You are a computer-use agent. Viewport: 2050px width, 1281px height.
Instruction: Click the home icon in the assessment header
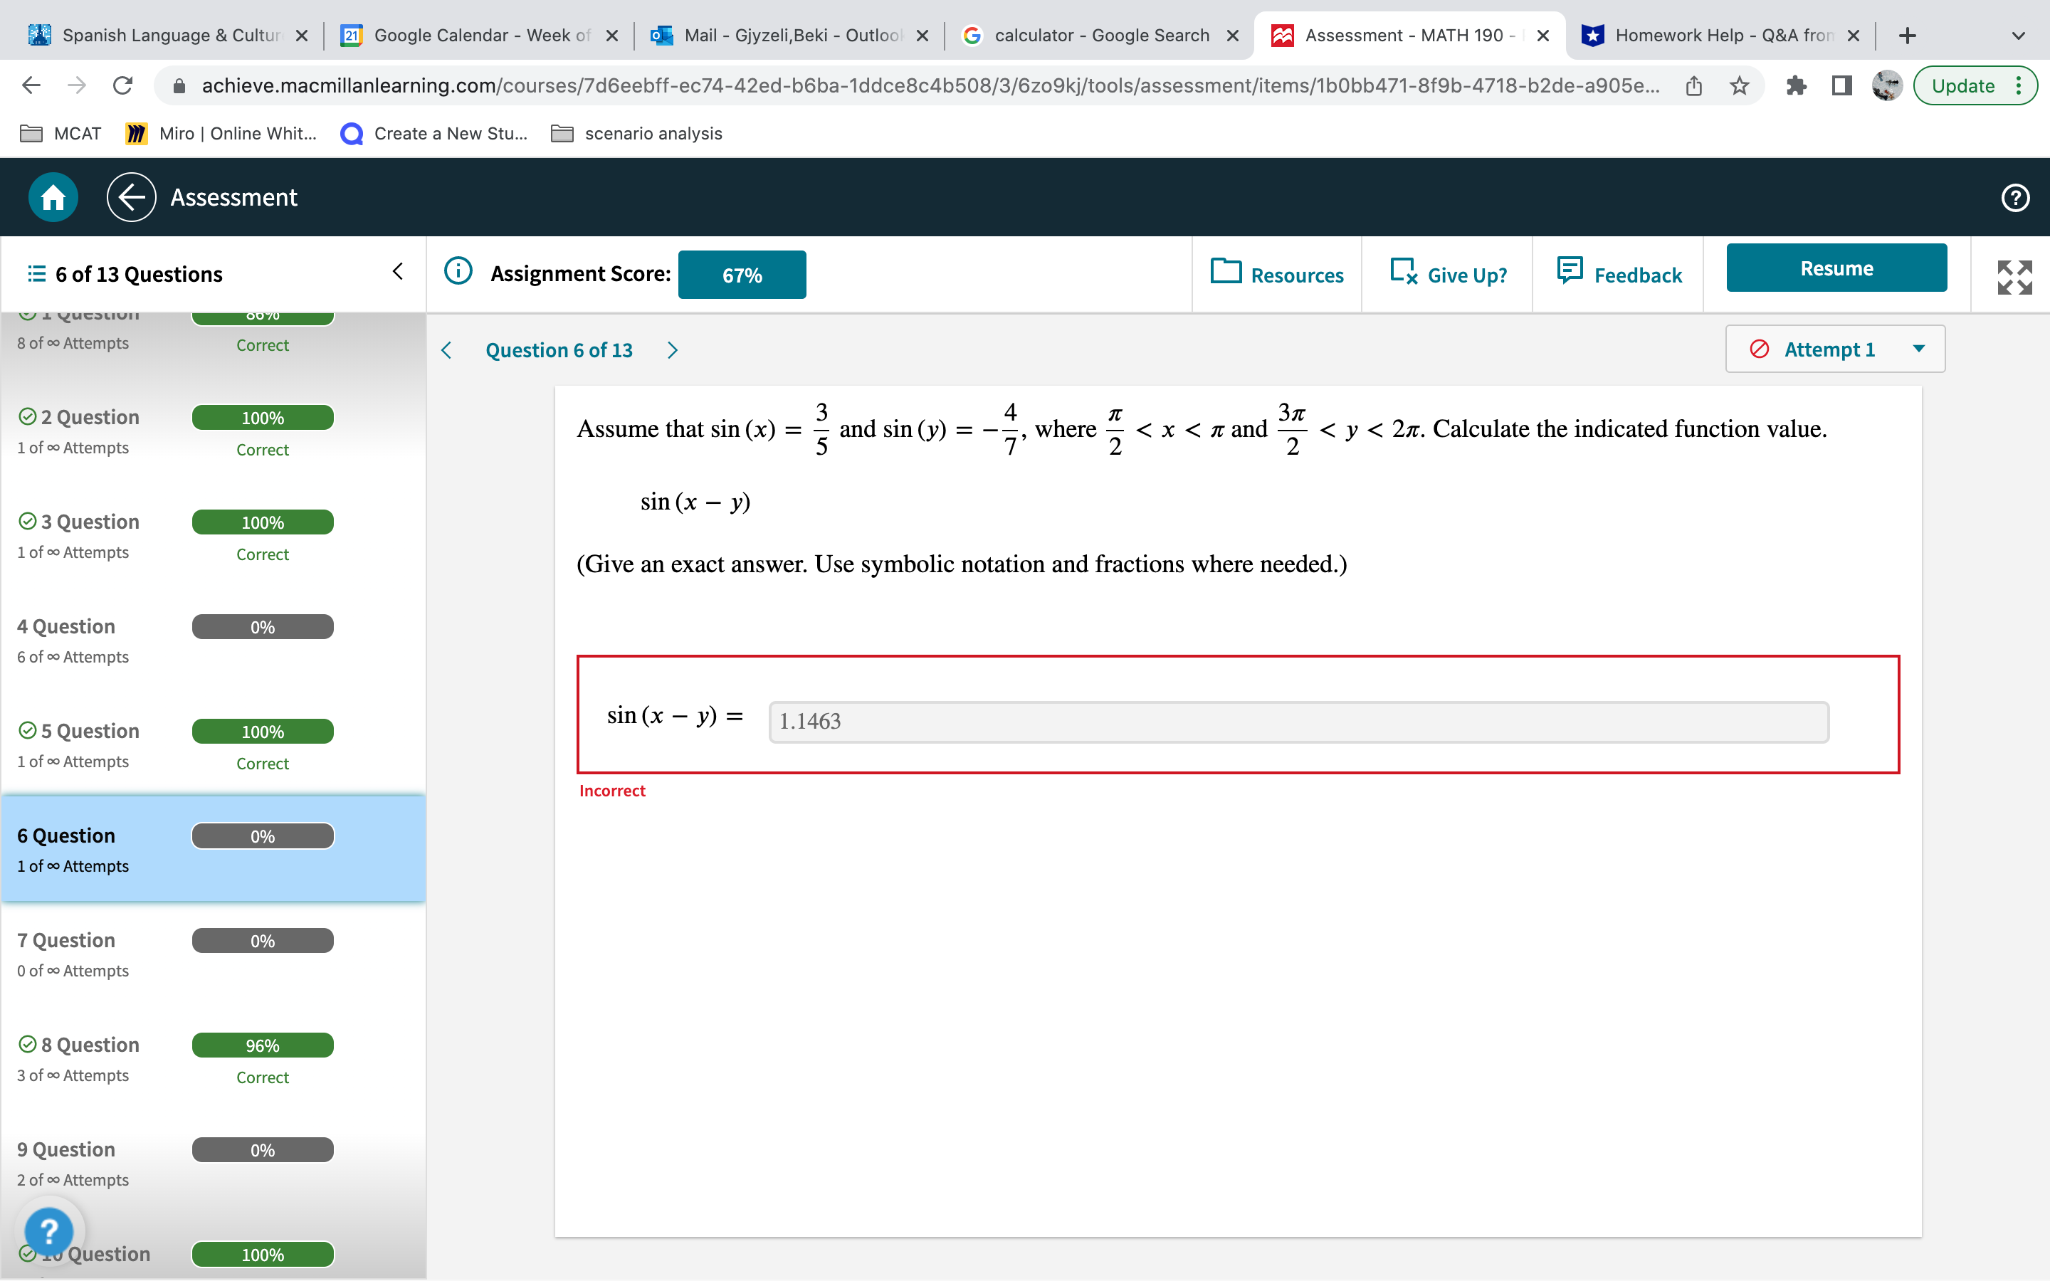[x=52, y=196]
